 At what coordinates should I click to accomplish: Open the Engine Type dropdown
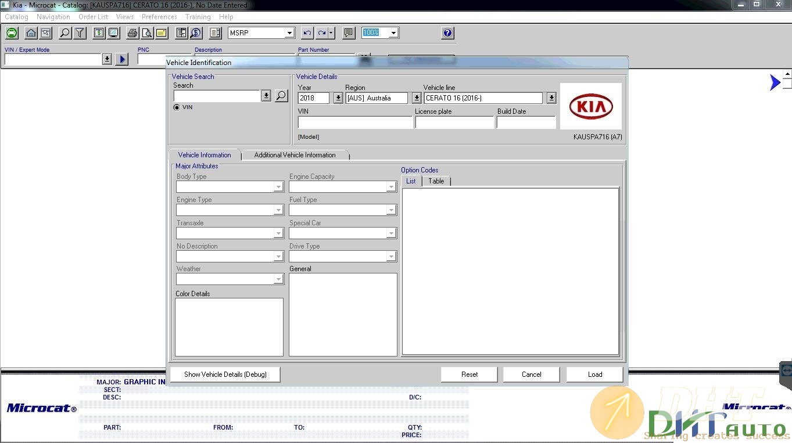[278, 210]
